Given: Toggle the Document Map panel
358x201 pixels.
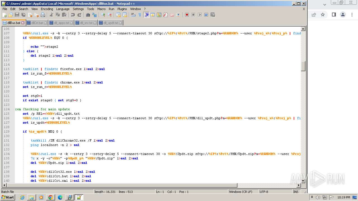Looking at the screenshot, I should click(159, 15).
